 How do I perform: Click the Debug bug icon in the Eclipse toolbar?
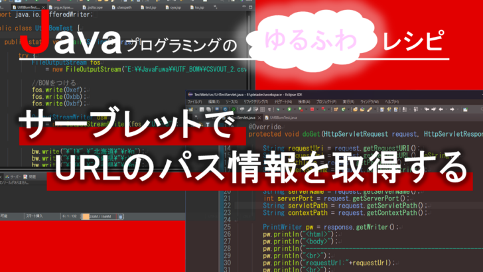click(x=278, y=109)
